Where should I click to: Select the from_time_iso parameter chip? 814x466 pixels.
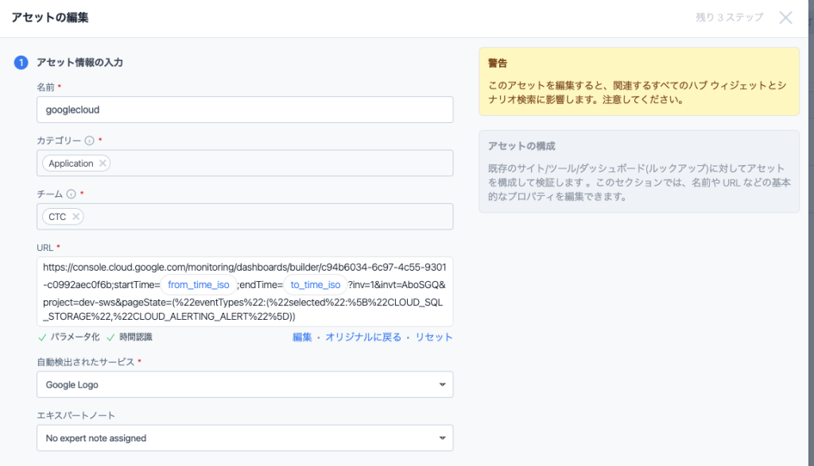click(199, 285)
